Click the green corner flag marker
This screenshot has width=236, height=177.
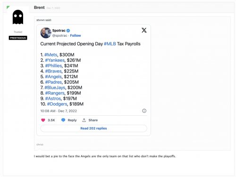pyautogui.click(x=8, y=7)
